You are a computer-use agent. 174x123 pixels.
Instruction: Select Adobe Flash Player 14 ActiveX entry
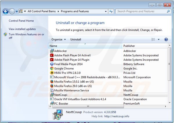tap(72, 55)
